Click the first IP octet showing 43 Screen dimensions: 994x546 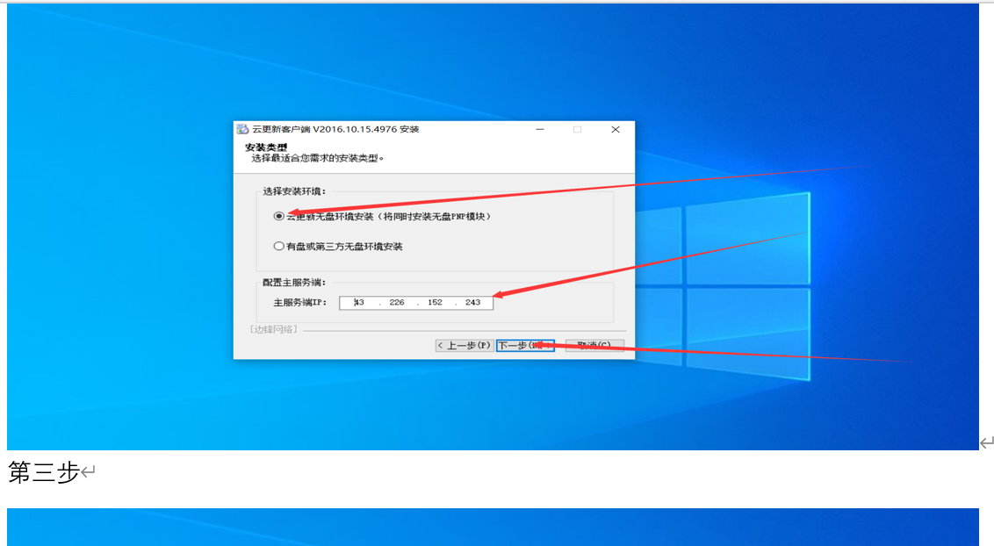[359, 303]
